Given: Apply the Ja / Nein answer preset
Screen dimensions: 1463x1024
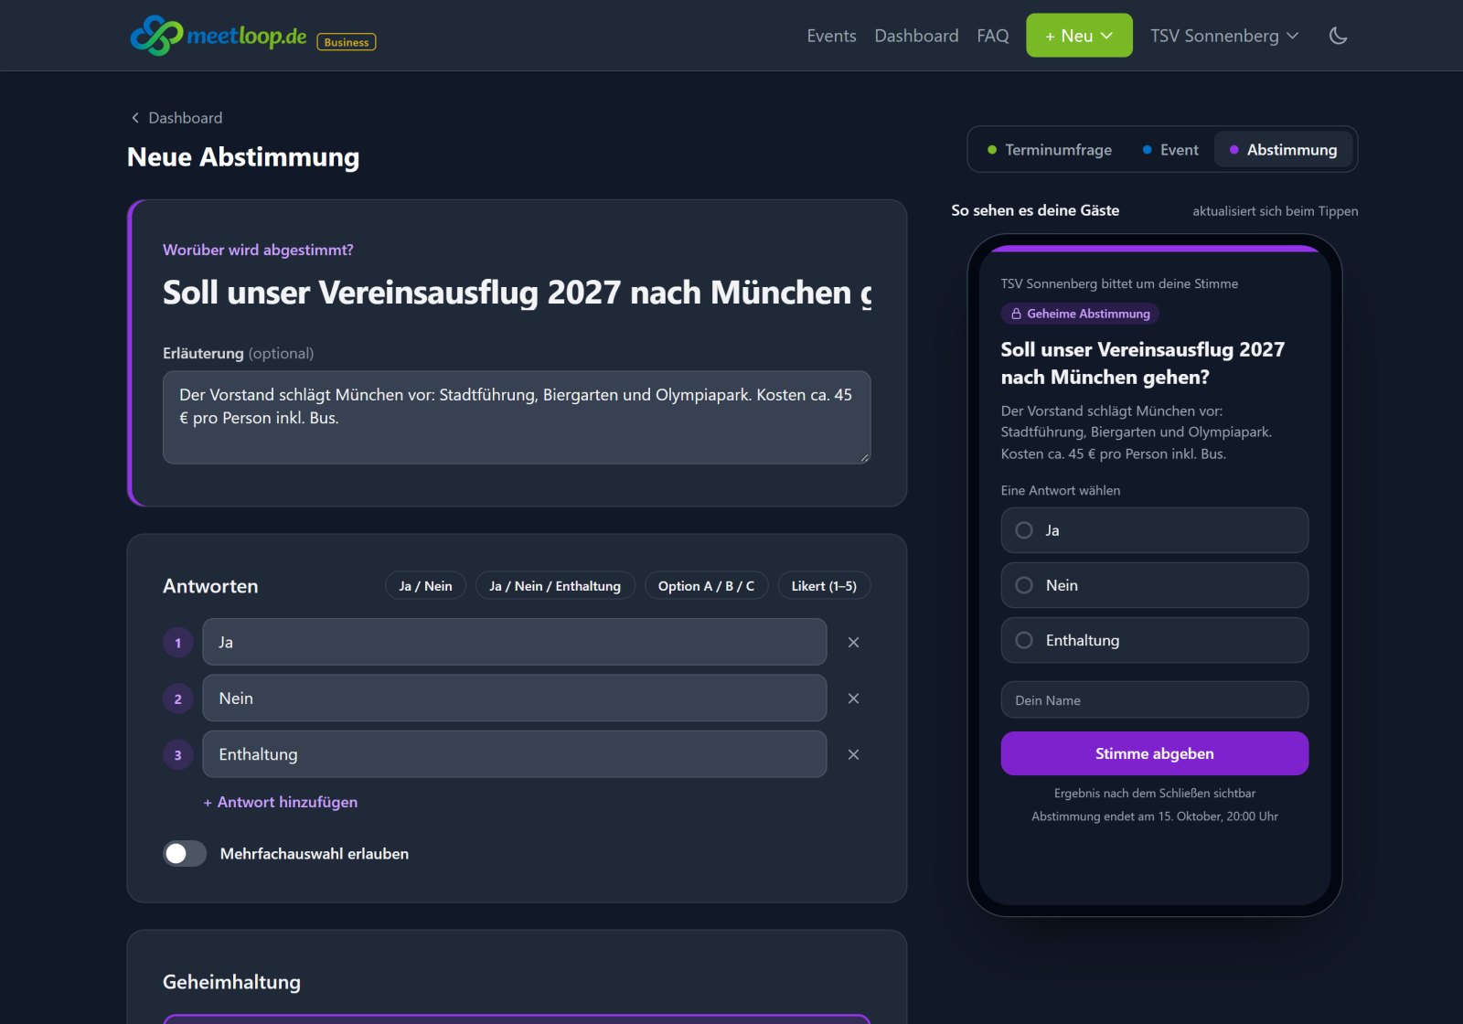Looking at the screenshot, I should point(425,586).
